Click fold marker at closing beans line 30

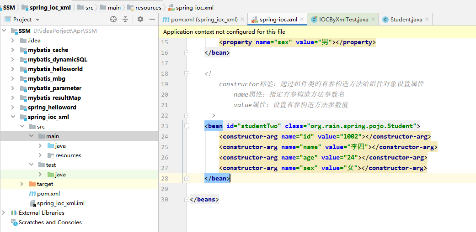[x=187, y=199]
